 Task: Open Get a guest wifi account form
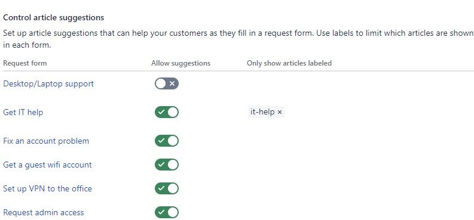click(x=47, y=165)
